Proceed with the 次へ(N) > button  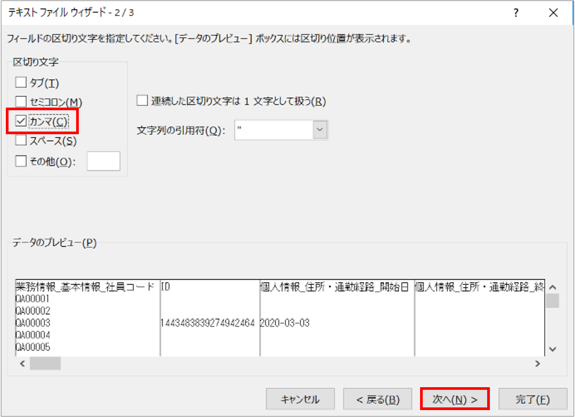click(x=455, y=399)
